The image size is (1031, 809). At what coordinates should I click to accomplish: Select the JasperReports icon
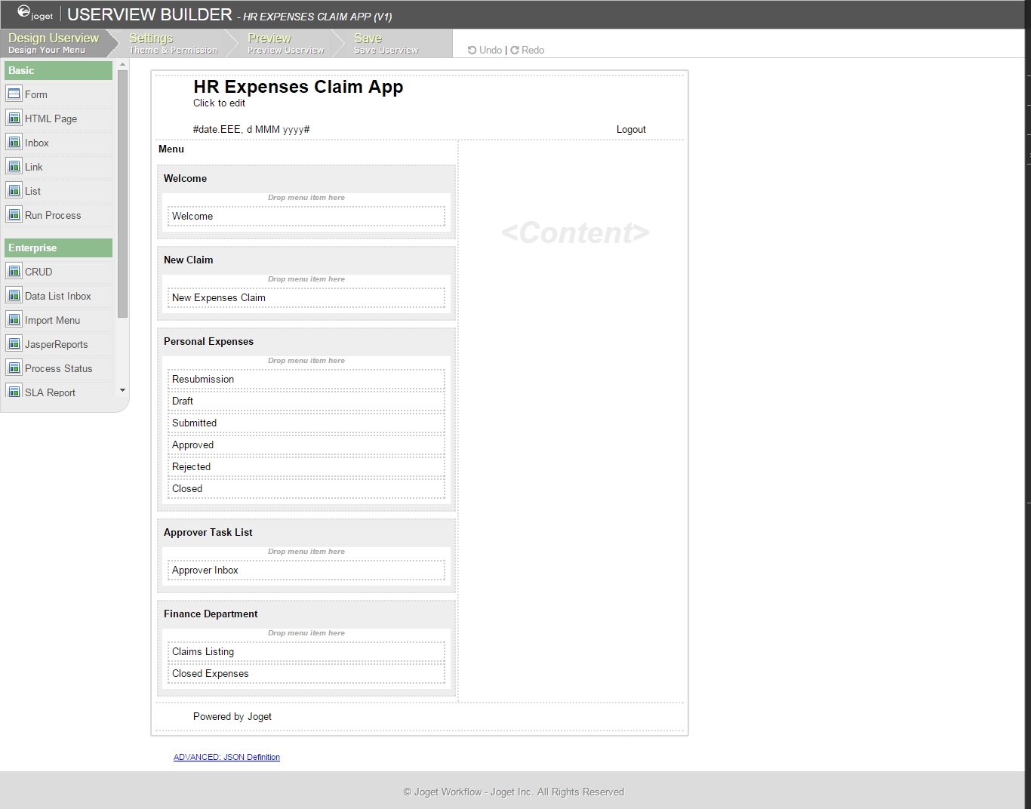(x=14, y=344)
